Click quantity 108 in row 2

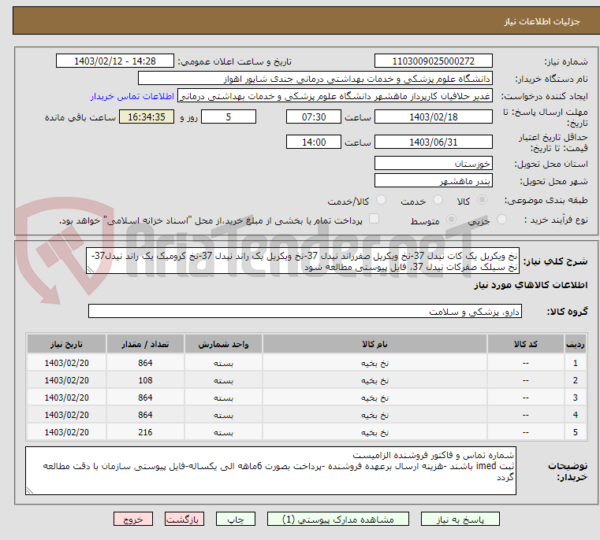(145, 381)
